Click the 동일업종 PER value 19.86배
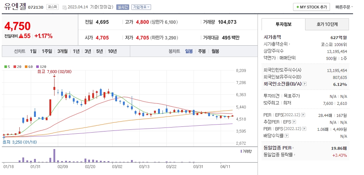Viewport: 364px width, 175px height. pos(339,148)
